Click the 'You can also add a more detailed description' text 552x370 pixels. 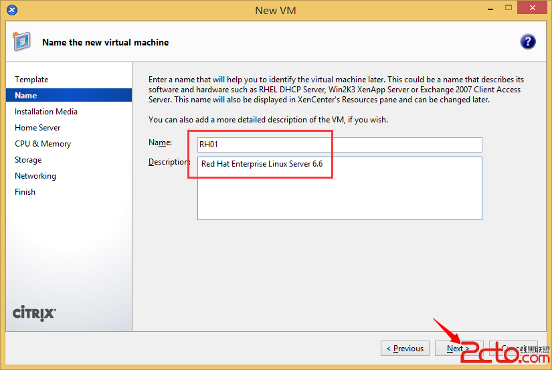coord(268,120)
